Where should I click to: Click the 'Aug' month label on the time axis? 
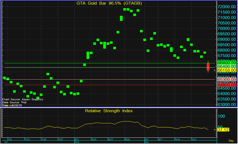[76, 142]
